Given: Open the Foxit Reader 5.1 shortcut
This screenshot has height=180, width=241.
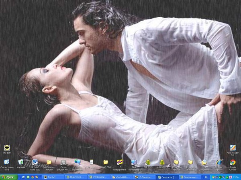Looking at the screenshot, I should [233, 150].
